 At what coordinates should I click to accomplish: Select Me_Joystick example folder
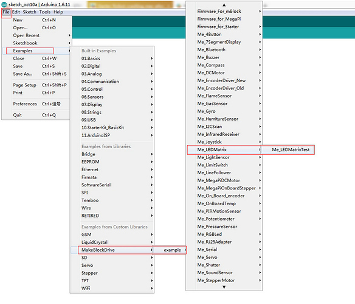click(x=224, y=142)
